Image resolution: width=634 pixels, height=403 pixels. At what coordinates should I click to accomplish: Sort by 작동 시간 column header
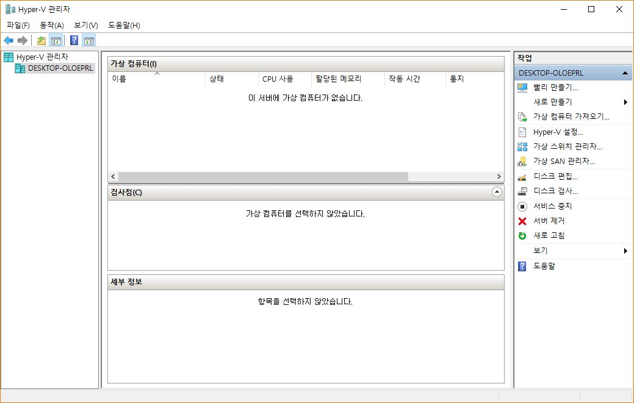click(x=415, y=79)
